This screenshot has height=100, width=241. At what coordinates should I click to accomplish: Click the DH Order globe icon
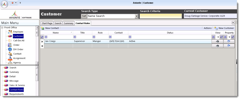[10, 49]
